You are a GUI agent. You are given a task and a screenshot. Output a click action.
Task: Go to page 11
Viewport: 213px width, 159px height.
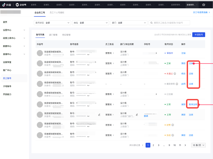180,145
